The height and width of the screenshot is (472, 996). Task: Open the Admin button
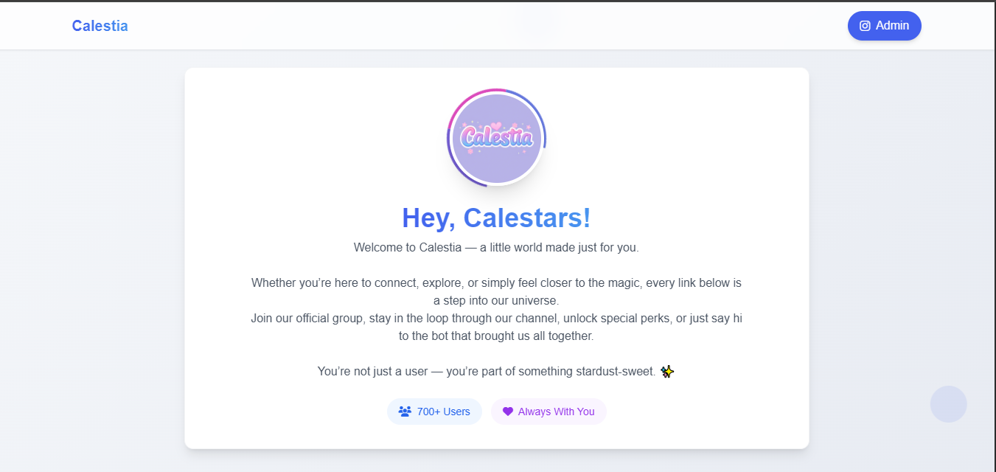click(x=884, y=26)
